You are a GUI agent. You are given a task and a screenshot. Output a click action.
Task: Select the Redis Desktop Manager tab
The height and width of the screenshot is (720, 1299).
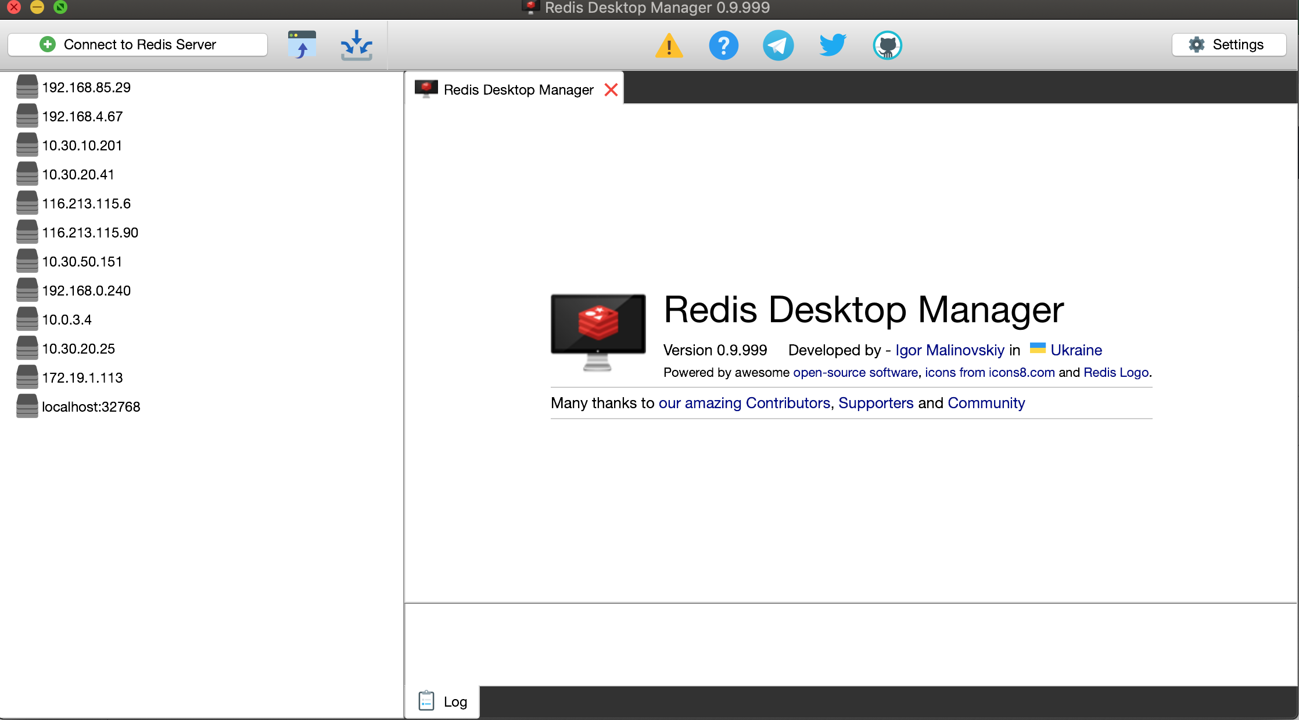pos(514,89)
